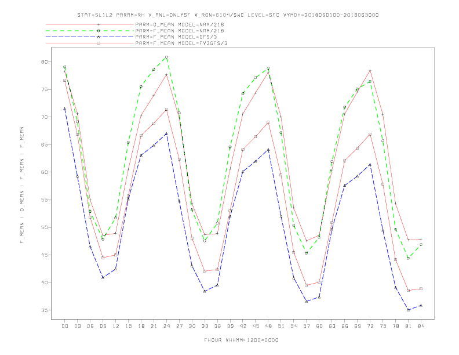Click blue GFS/3 triangle marker at hour 81

pyautogui.click(x=409, y=310)
